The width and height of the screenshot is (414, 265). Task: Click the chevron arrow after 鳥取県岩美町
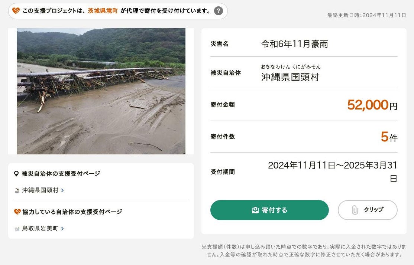(62, 229)
